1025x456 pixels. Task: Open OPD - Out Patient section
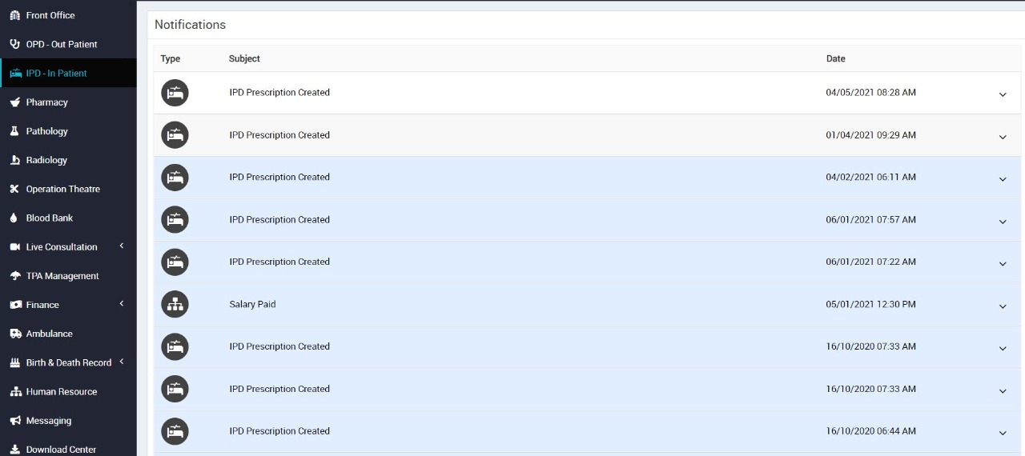(61, 44)
